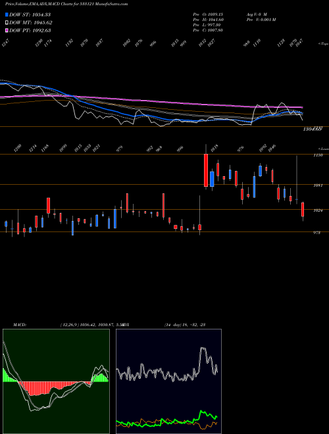
Task: Click the 1304.65 value on EMA chart
Action: tap(313, 129)
